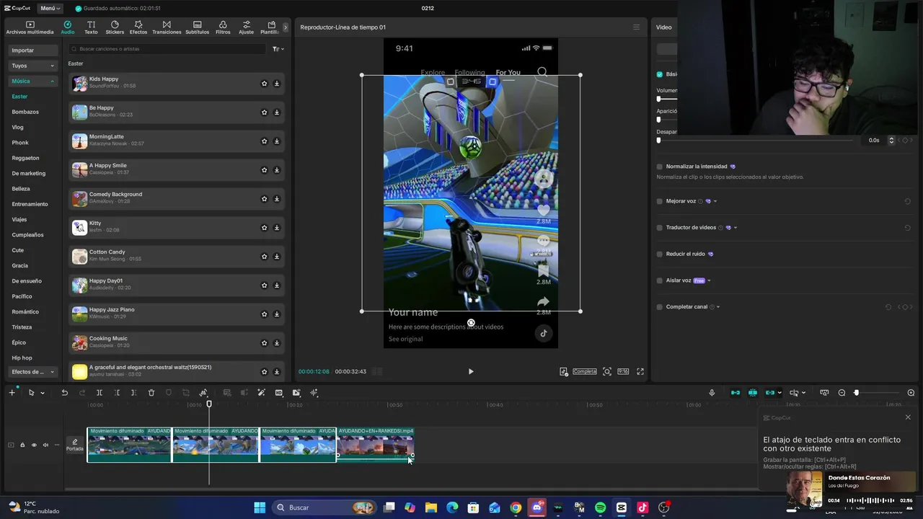Click the Completa preview quality button

point(585,372)
